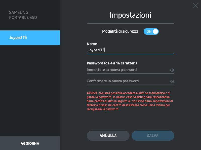Image resolution: width=201 pixels, height=150 pixels.
Task: Cancel changes with the ANNULLA button
Action: pos(108,136)
